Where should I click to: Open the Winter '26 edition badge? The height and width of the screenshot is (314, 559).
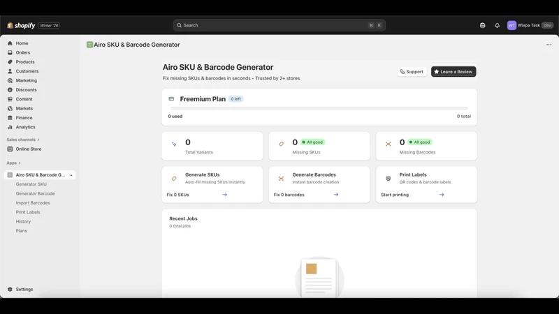(49, 25)
